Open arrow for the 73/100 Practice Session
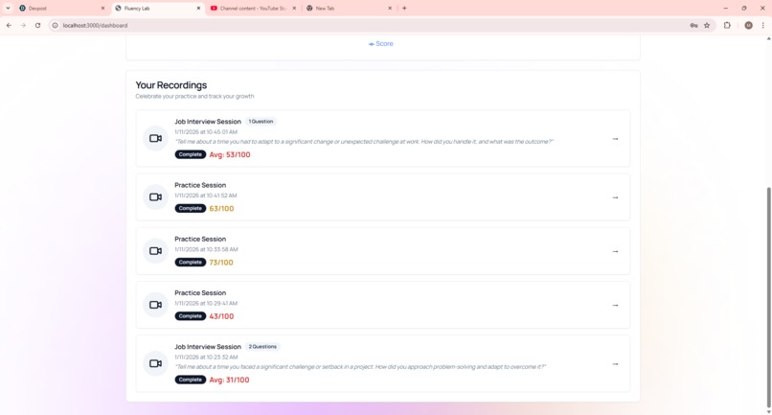This screenshot has width=772, height=415. (x=615, y=251)
